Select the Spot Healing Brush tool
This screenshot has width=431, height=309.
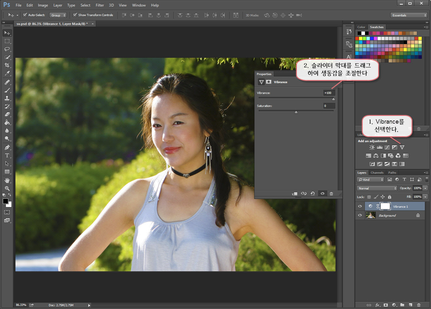click(x=7, y=82)
